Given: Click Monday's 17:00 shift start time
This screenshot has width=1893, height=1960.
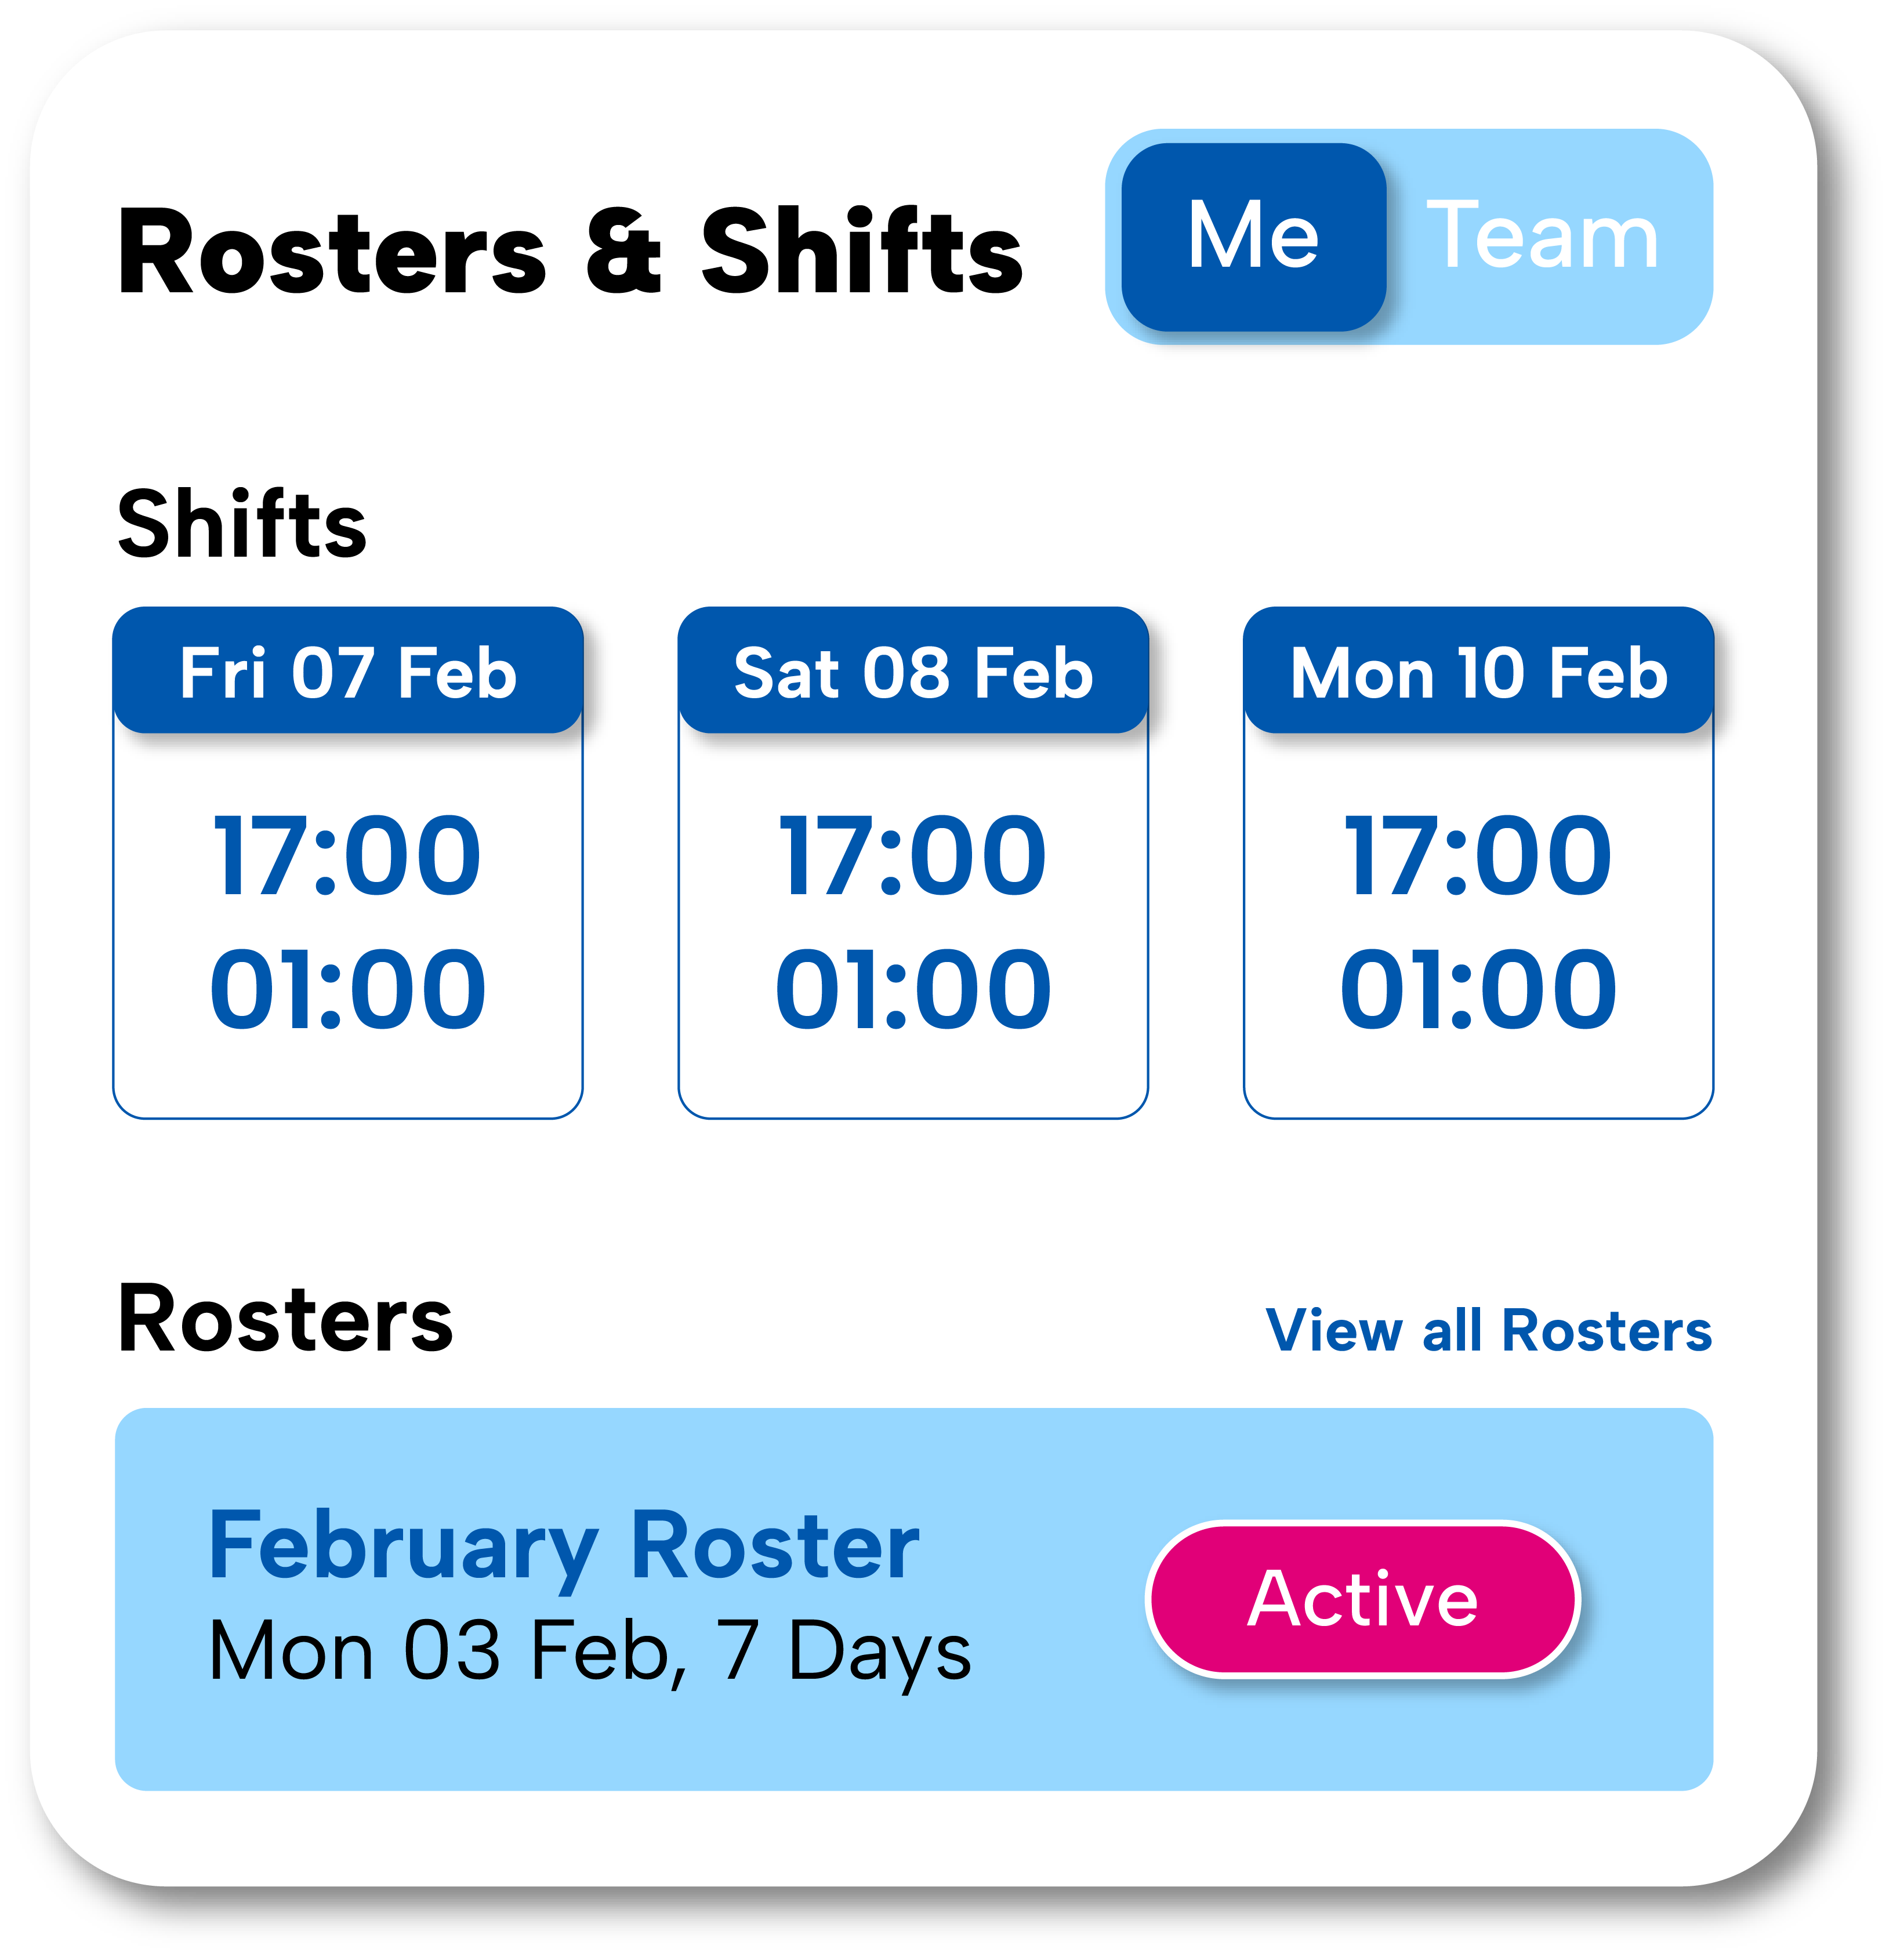Looking at the screenshot, I should [1478, 856].
